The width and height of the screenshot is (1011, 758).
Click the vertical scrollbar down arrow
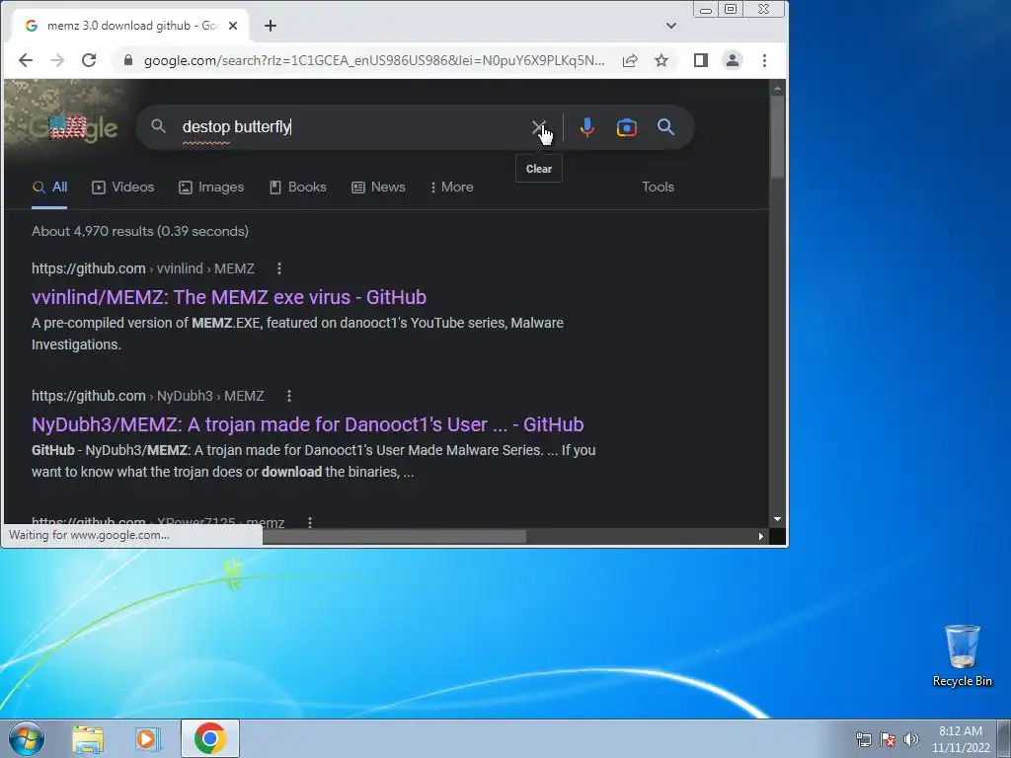point(777,519)
